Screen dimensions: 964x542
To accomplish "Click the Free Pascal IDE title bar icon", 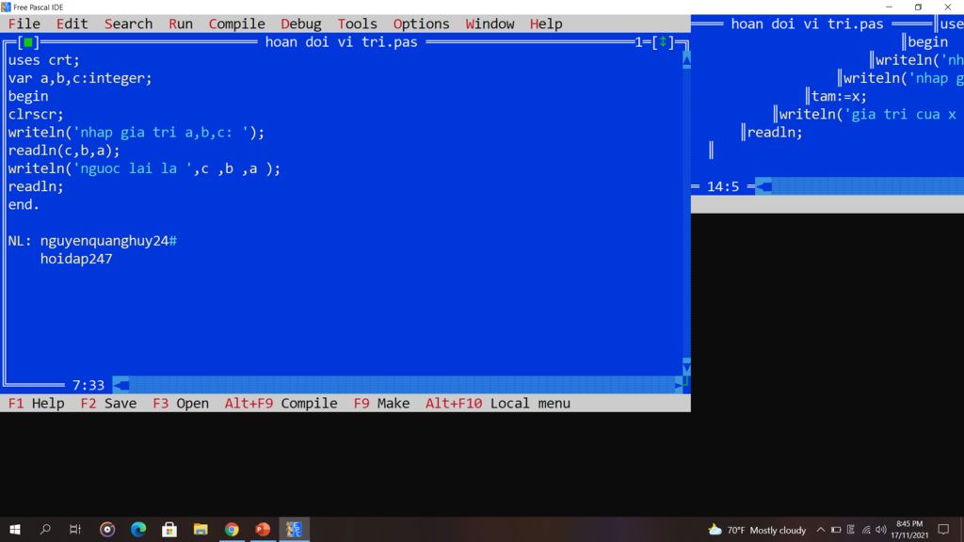I will pyautogui.click(x=7, y=7).
